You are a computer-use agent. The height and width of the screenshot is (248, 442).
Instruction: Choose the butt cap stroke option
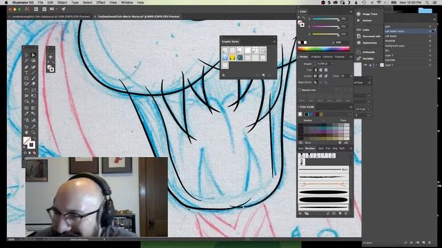tap(316, 70)
